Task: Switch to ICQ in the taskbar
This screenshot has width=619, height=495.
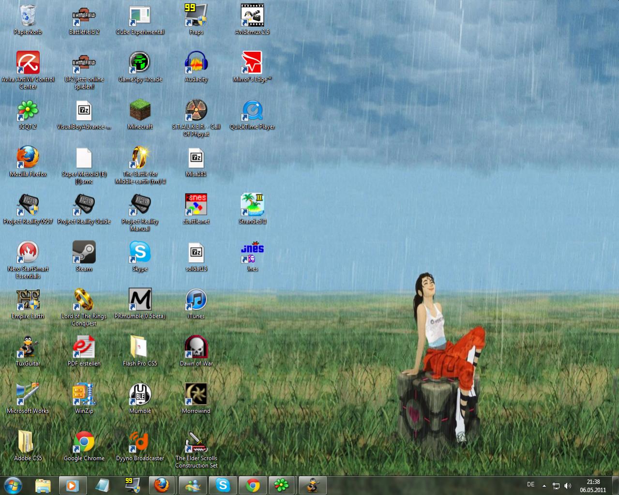Action: tap(283, 485)
